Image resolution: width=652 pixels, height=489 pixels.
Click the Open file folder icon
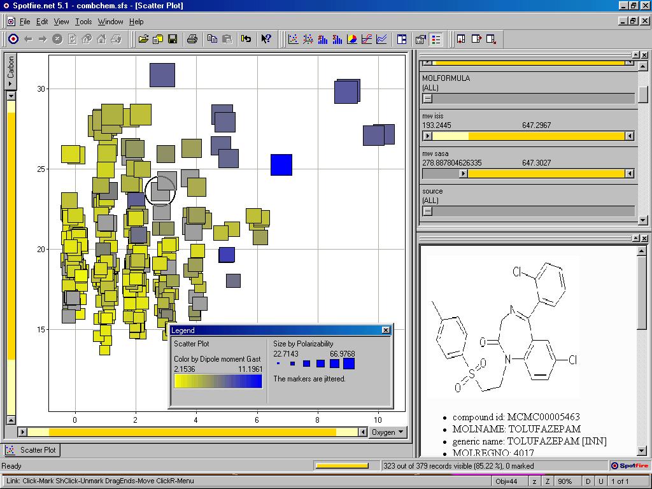[x=143, y=39]
